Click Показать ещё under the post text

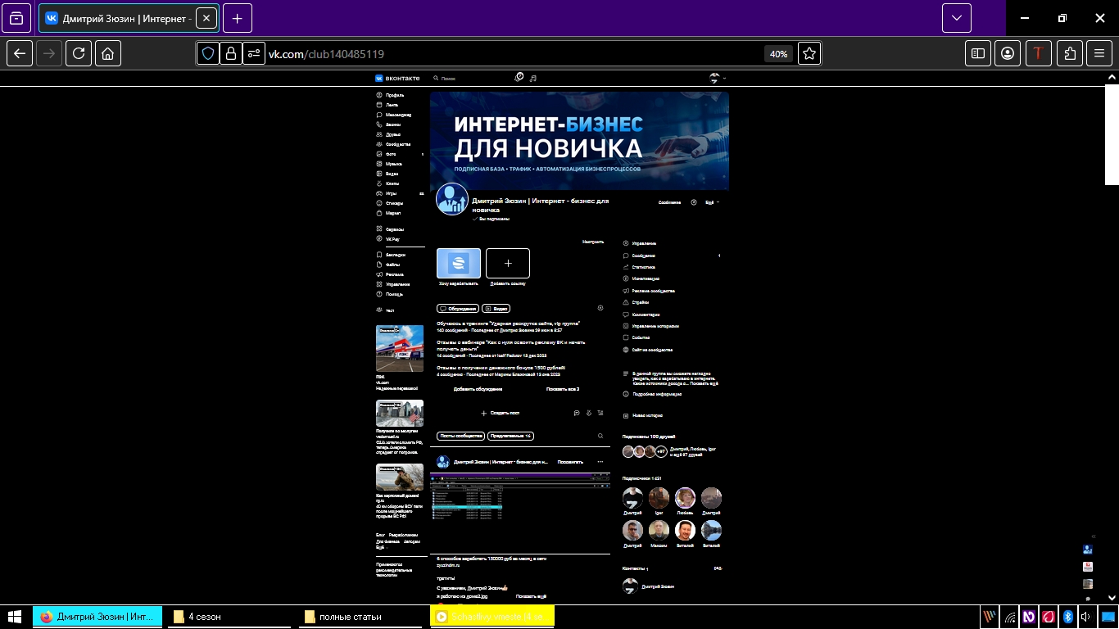click(531, 596)
